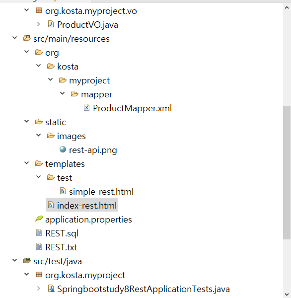Click the images folder icon
Viewport: 291px width, 298px height.
click(51, 136)
